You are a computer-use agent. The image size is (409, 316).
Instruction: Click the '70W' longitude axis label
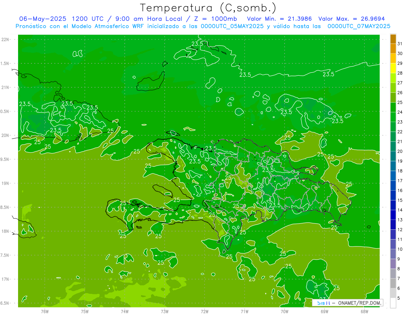284,311
